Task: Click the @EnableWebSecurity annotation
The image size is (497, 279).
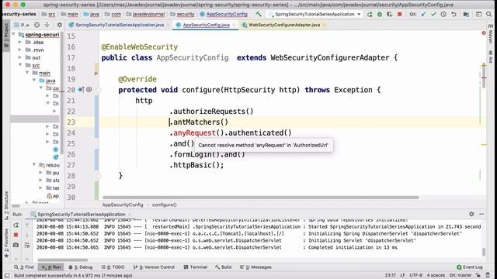Action: (x=140, y=46)
